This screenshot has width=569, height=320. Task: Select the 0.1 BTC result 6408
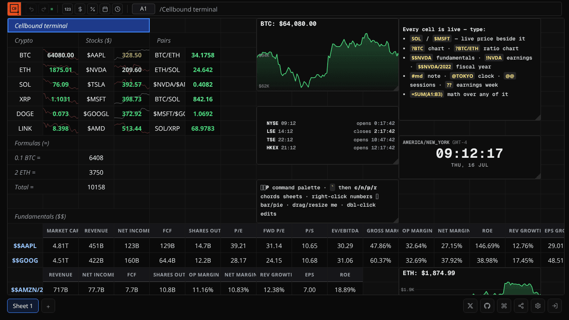(96, 158)
